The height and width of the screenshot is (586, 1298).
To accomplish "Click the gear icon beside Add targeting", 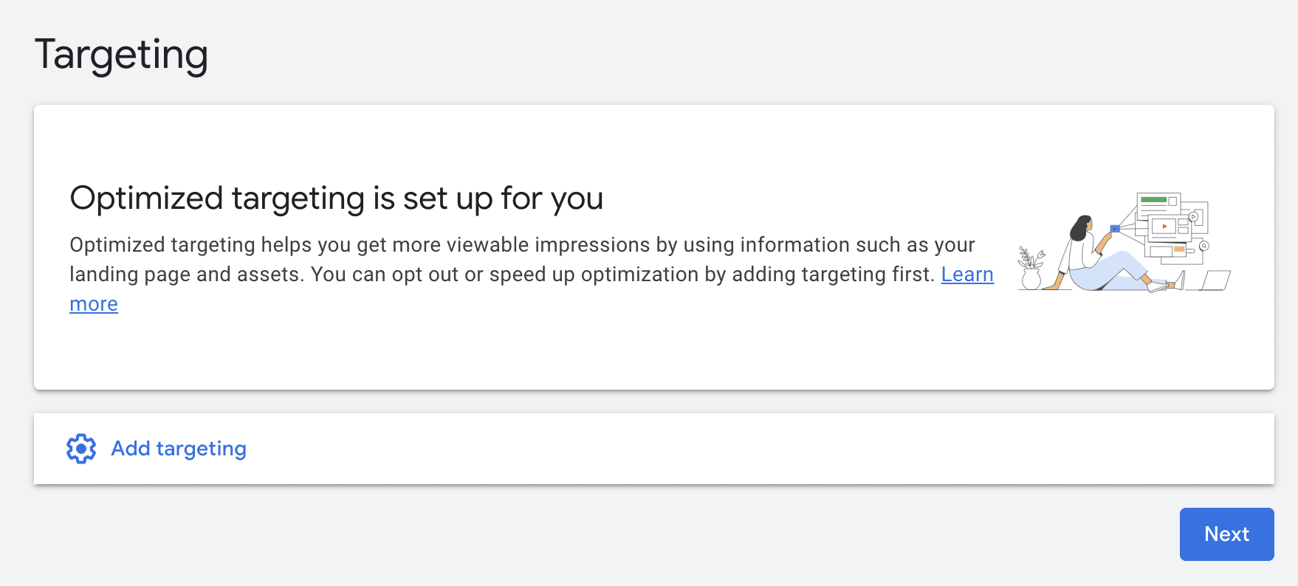I will (x=81, y=449).
